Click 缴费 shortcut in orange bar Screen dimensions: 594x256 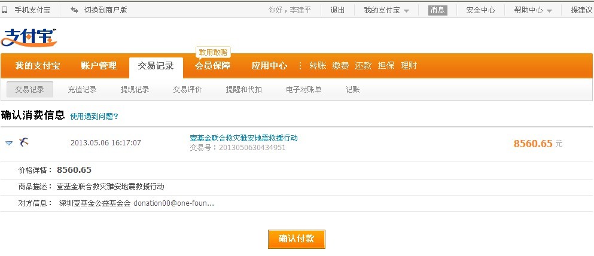pos(340,66)
